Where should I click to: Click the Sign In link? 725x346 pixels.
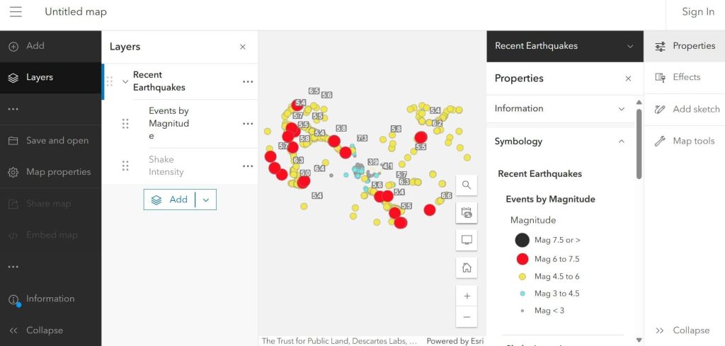(x=697, y=12)
